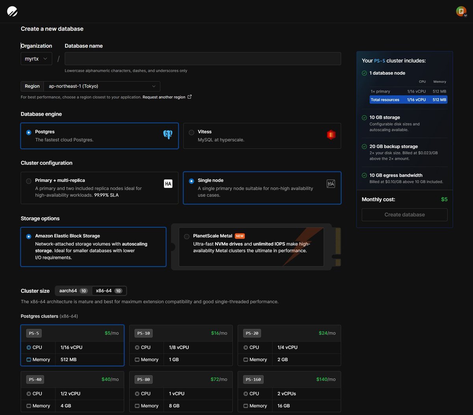Open the user avatar account menu
Image resolution: width=473 pixels, height=415 pixels.
click(x=461, y=11)
